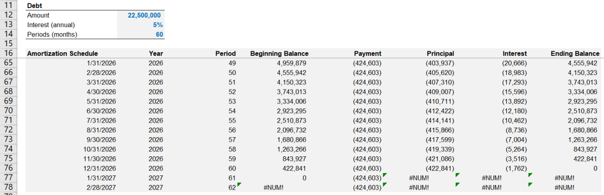604x195 pixels.
Task: Click year cell 2027 in row 77
Action: [x=156, y=177]
